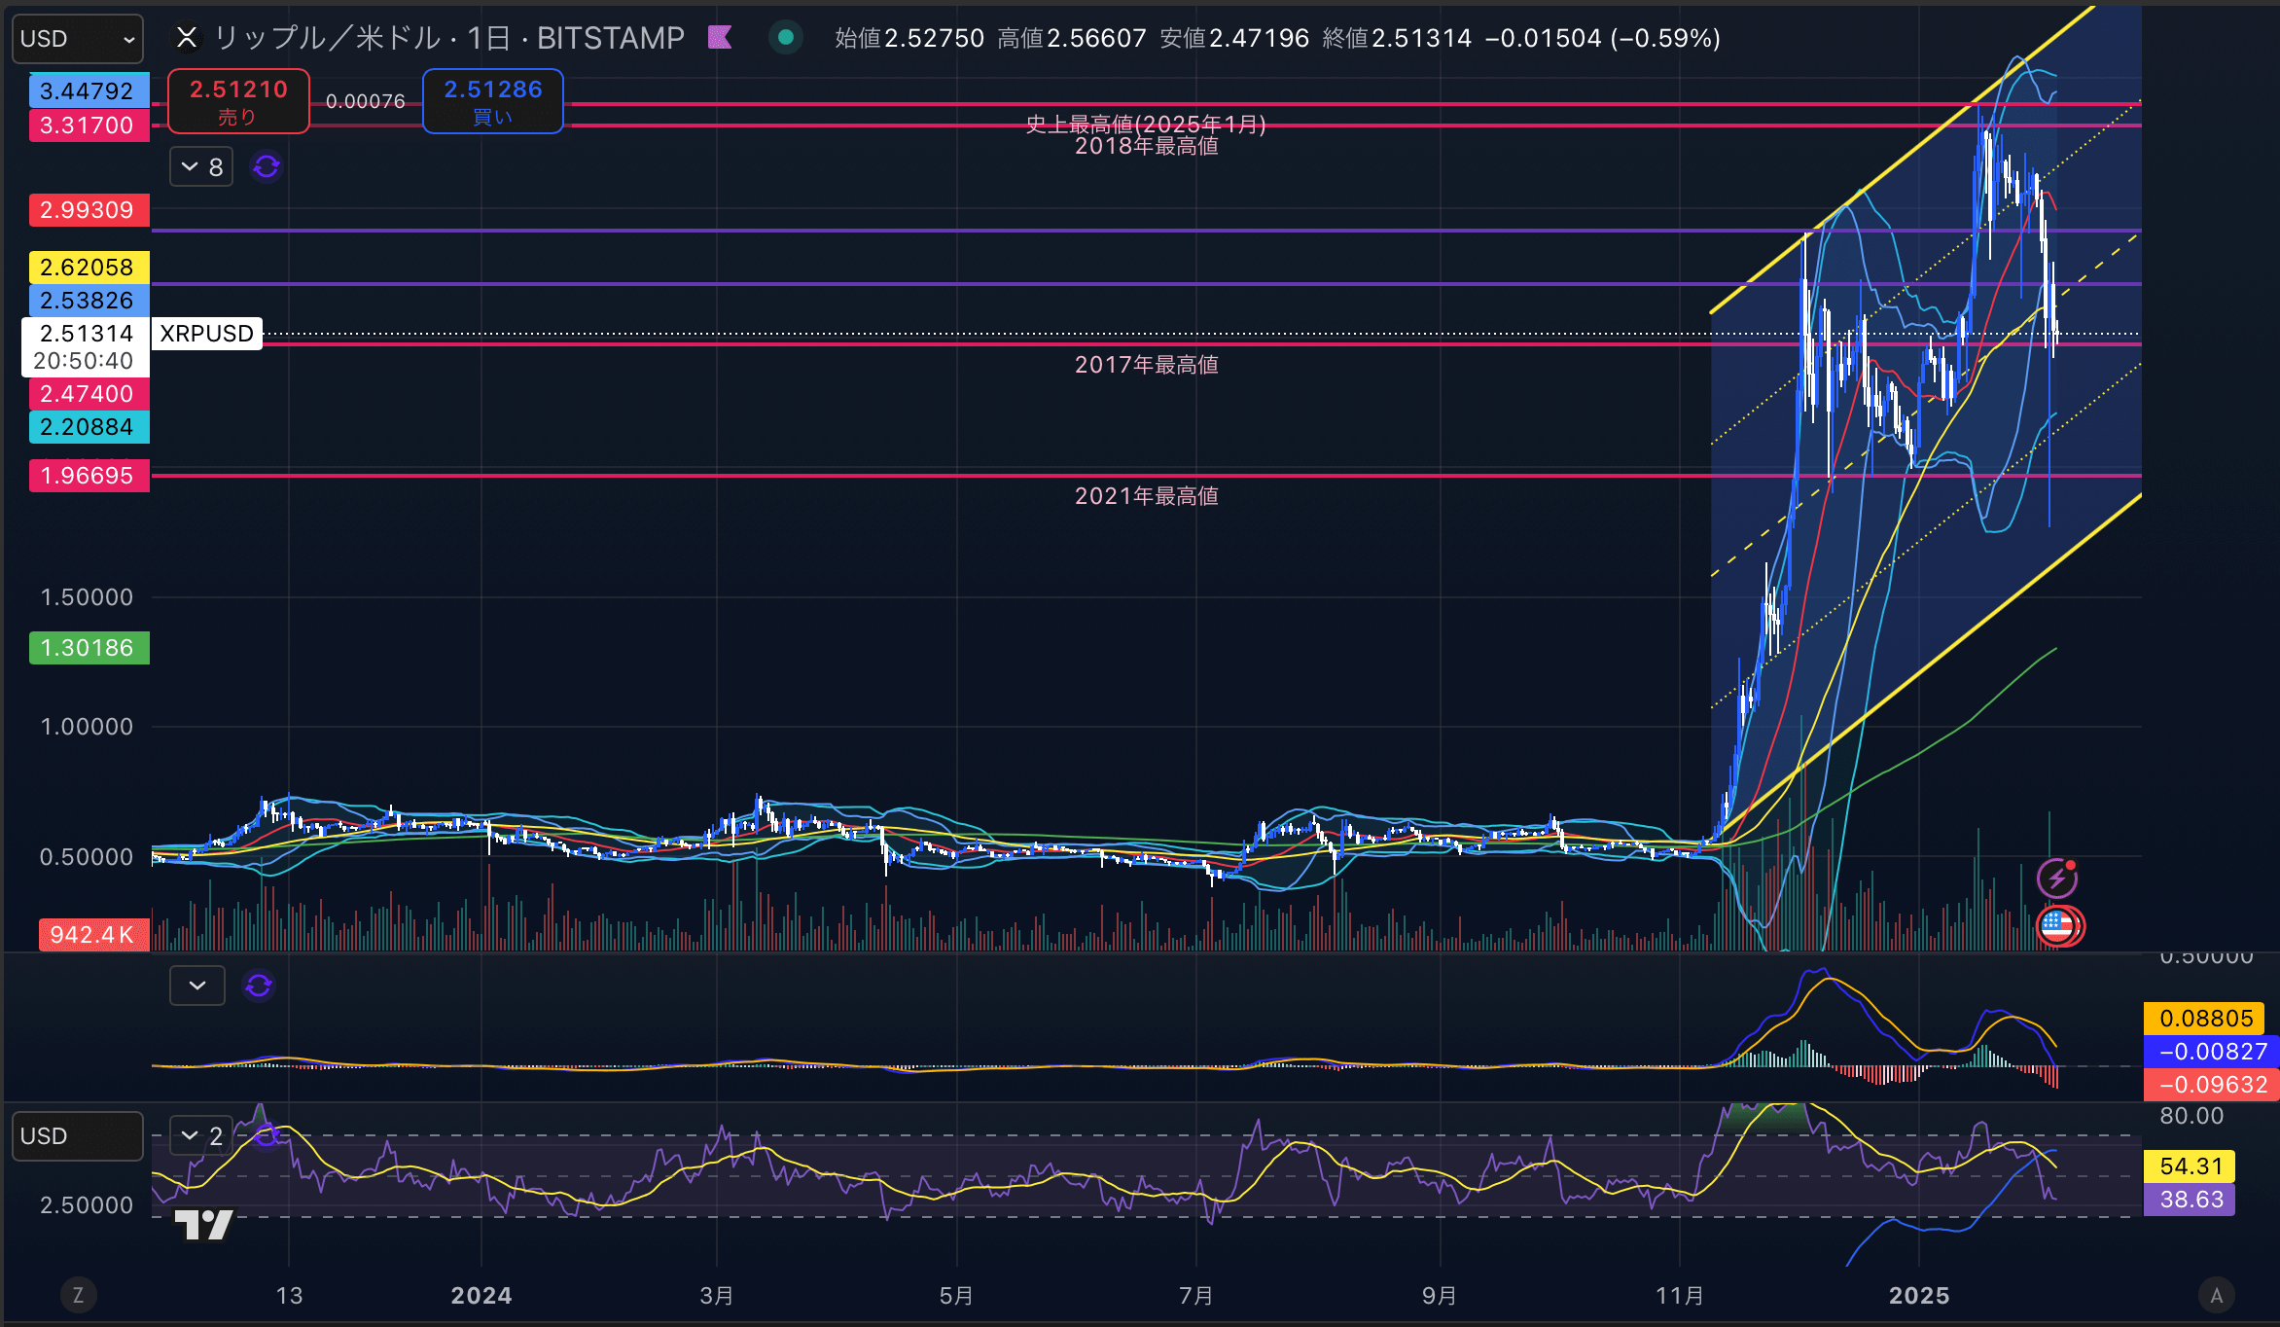Click the 2.51314 current price label

(87, 347)
